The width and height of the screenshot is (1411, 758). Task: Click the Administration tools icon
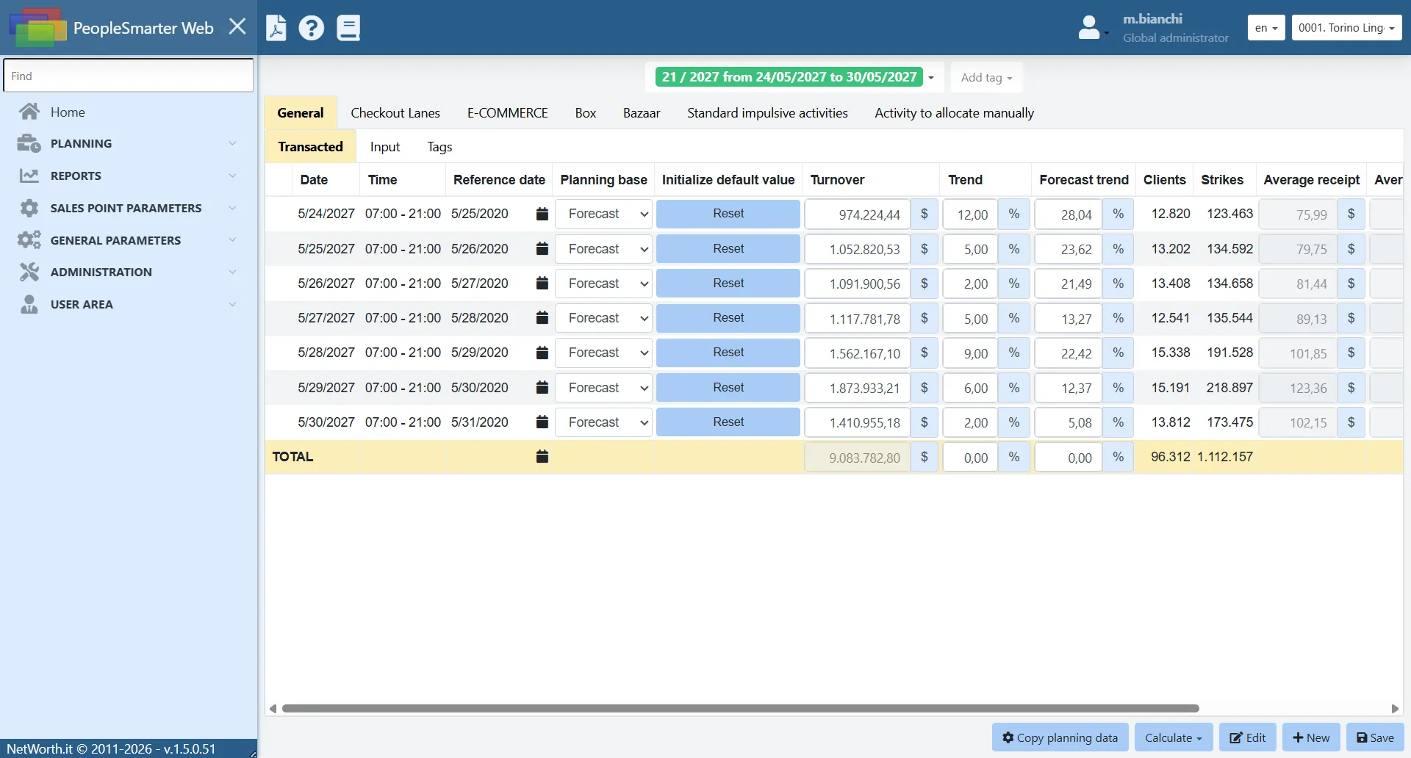coord(29,272)
